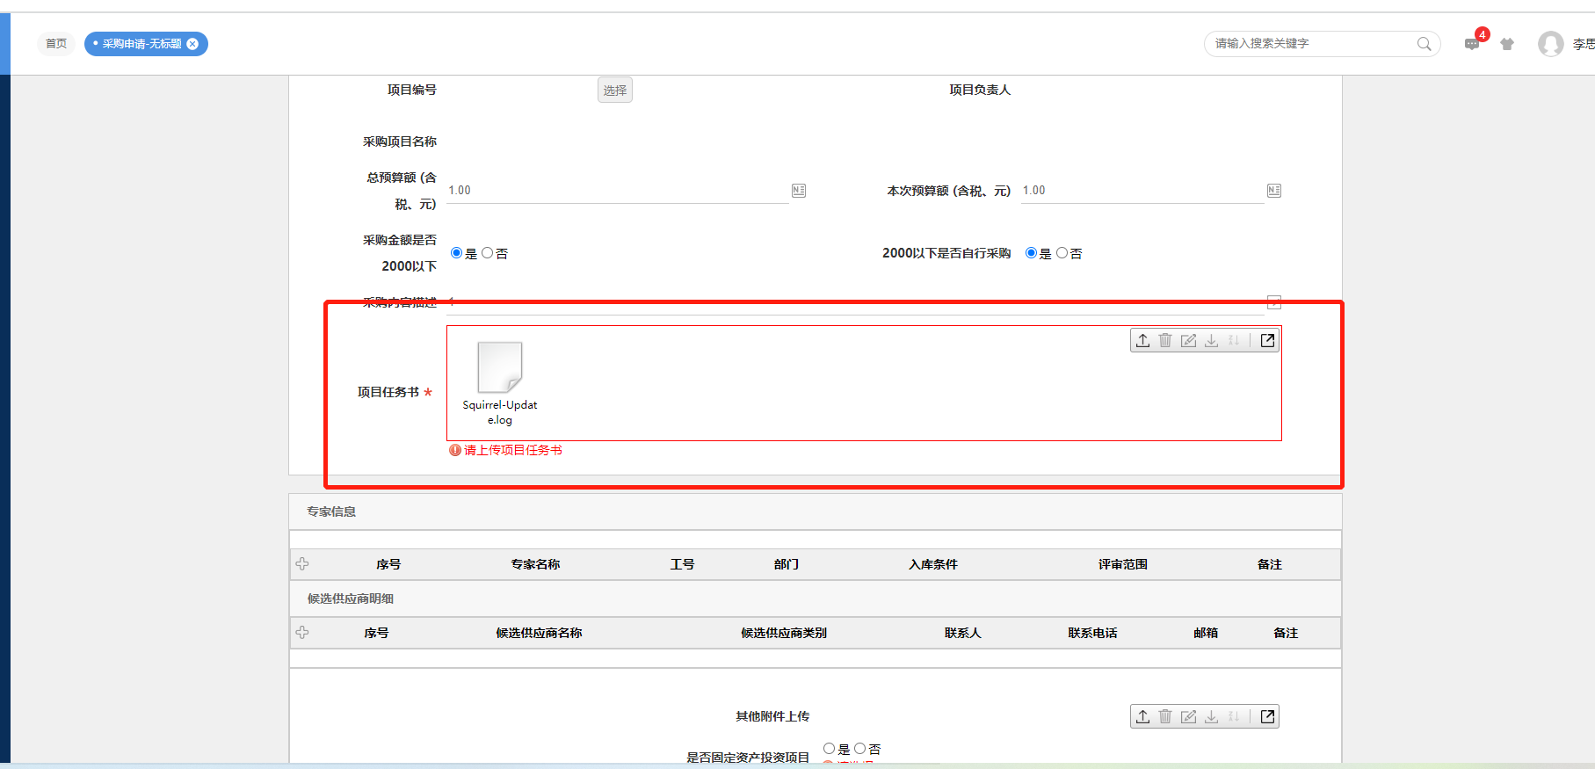Switch to the 首页 tab

click(x=56, y=44)
